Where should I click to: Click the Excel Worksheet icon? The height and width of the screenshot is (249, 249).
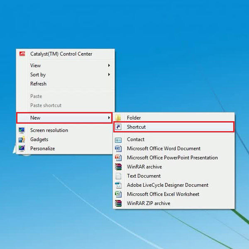click(x=118, y=194)
